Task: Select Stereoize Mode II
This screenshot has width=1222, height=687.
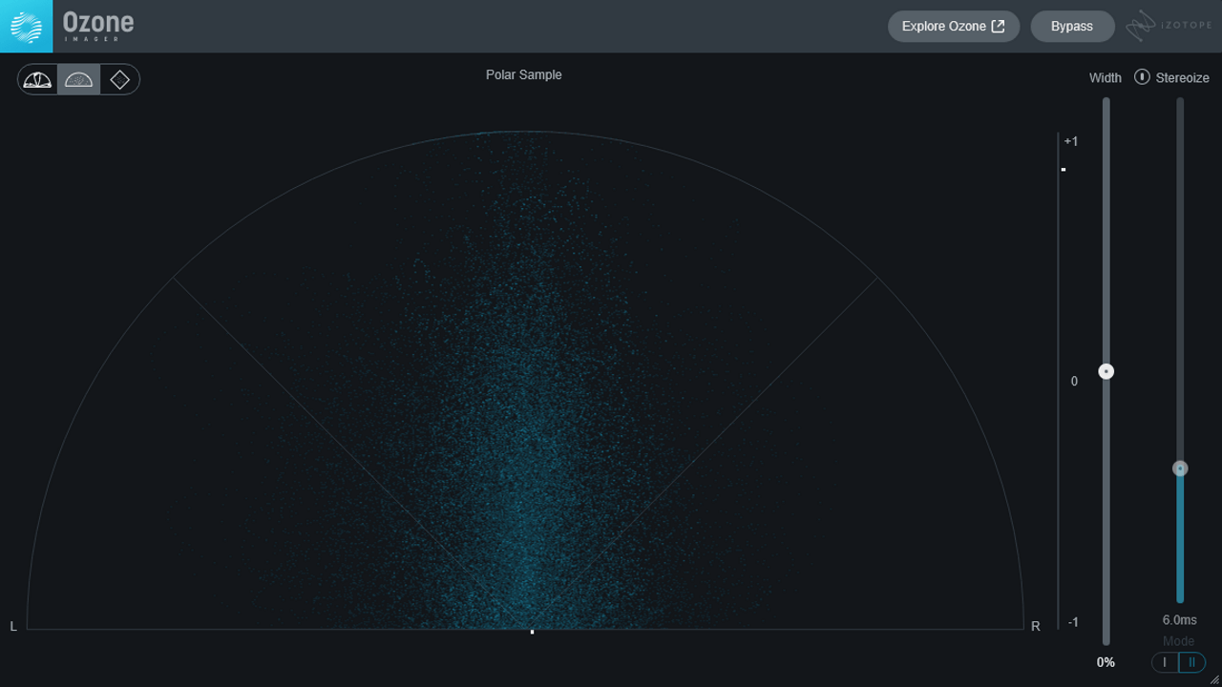Action: (1191, 662)
